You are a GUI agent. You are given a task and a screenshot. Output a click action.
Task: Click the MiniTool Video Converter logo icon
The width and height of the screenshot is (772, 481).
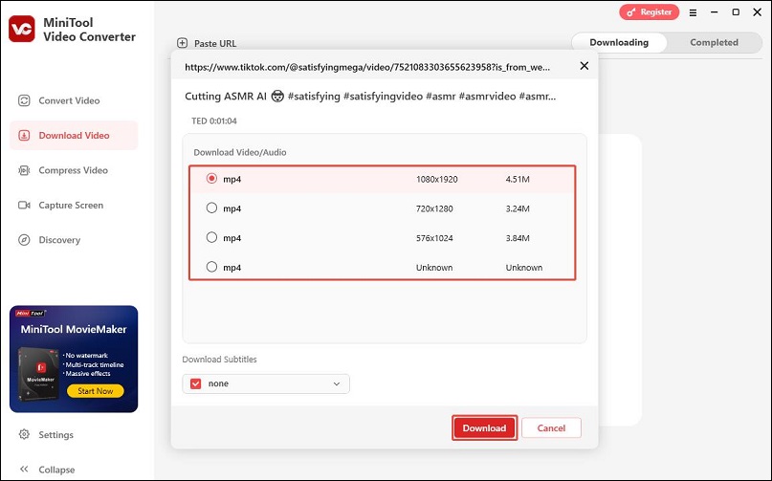[x=22, y=29]
